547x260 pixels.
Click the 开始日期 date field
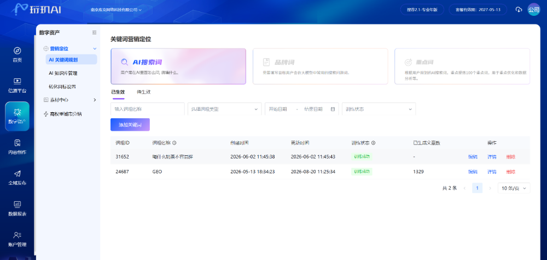(x=278, y=109)
